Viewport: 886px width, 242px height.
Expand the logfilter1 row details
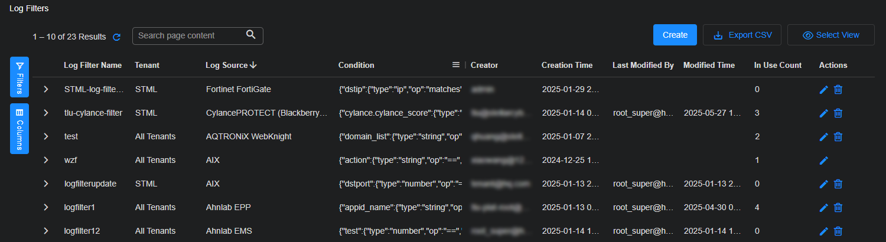pyautogui.click(x=45, y=207)
